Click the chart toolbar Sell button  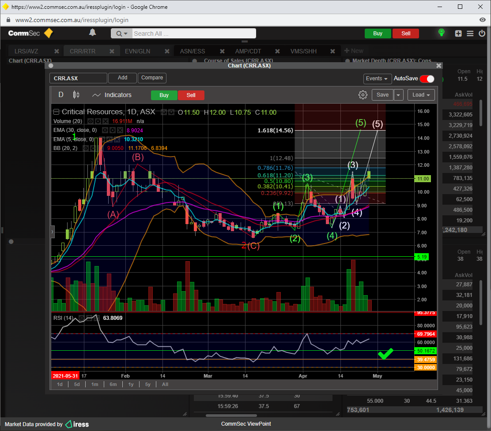pos(191,95)
